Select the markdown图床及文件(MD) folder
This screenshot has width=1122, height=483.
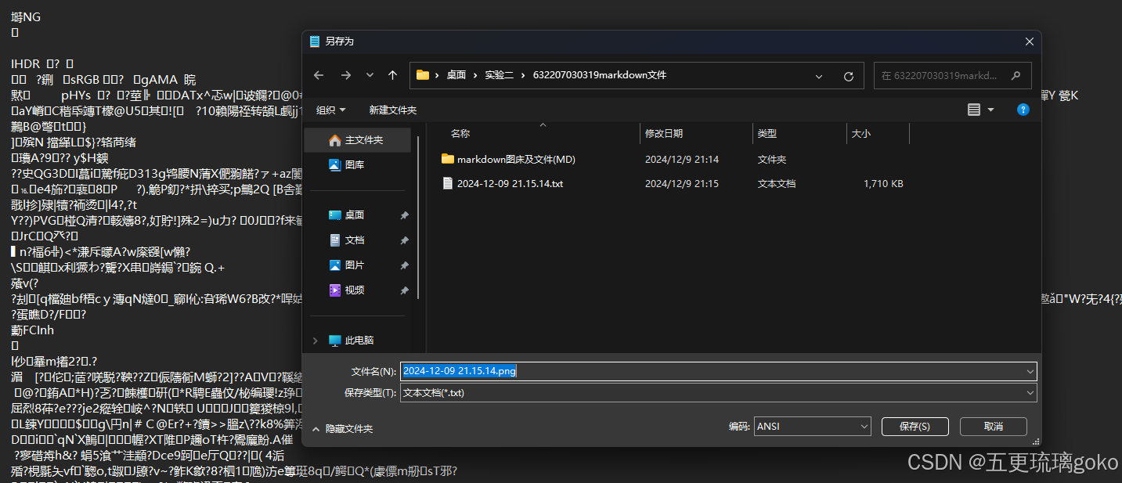click(517, 159)
